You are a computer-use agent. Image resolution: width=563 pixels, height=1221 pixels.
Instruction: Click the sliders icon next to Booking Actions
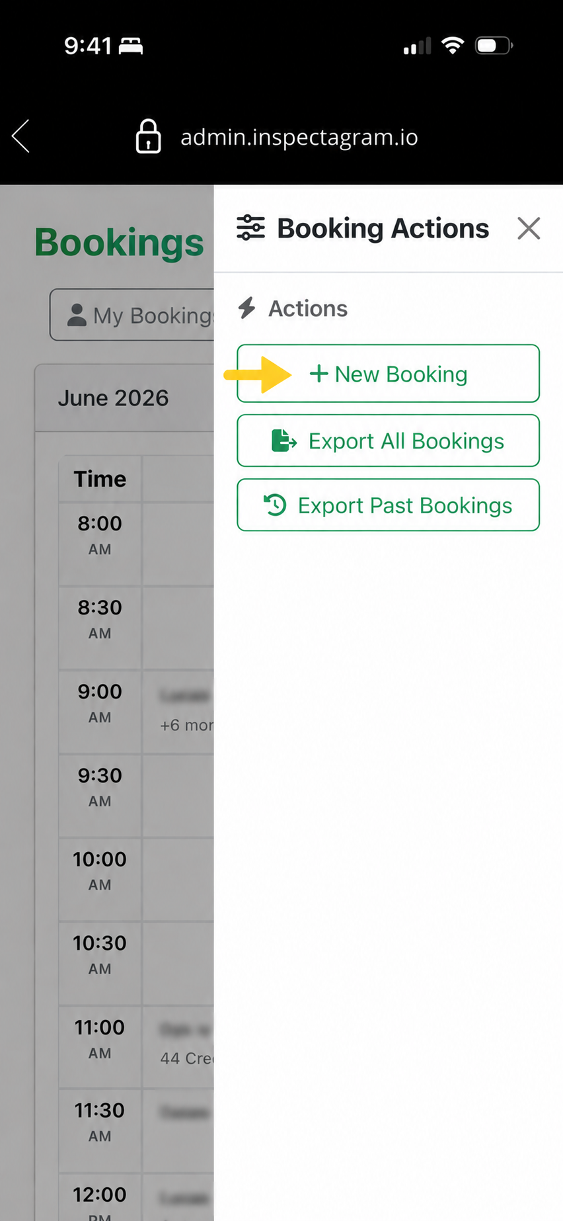tap(250, 228)
